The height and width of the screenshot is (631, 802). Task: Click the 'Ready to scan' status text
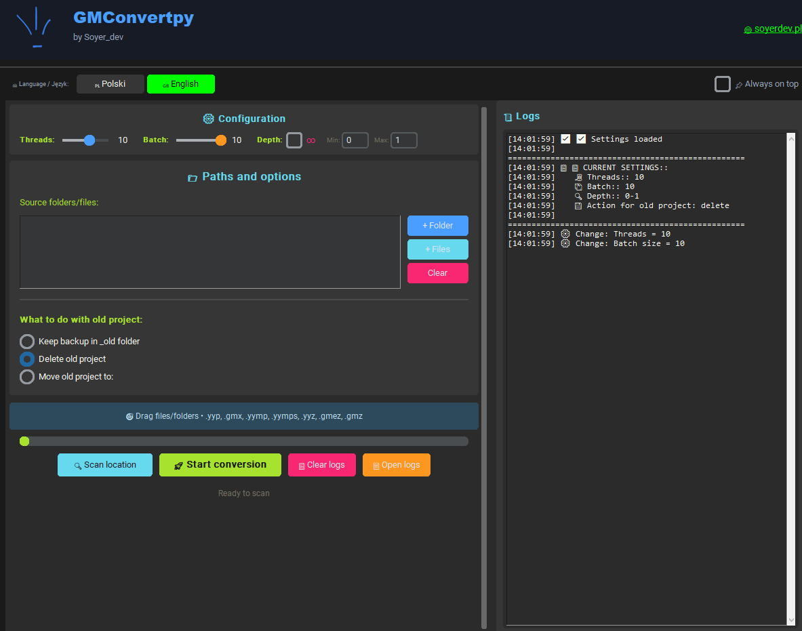(x=244, y=493)
